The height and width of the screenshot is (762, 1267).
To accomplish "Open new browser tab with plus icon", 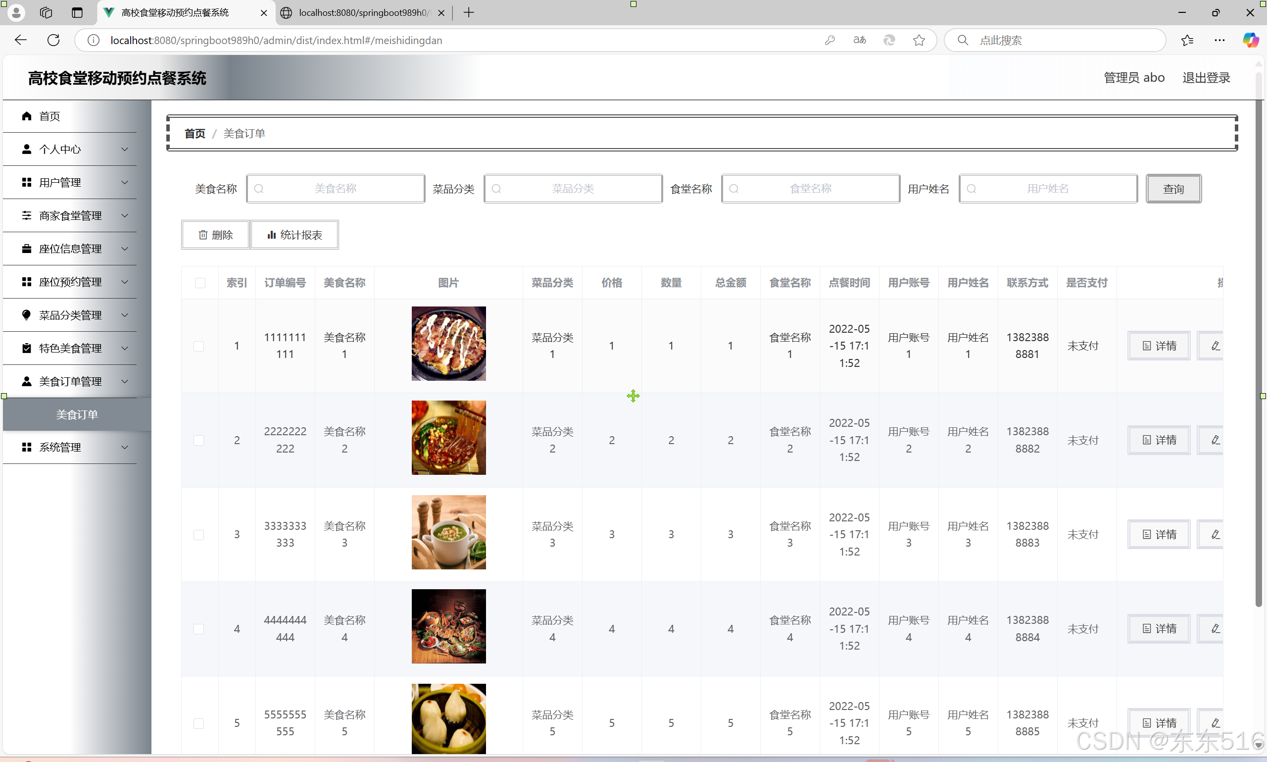I will pos(469,12).
